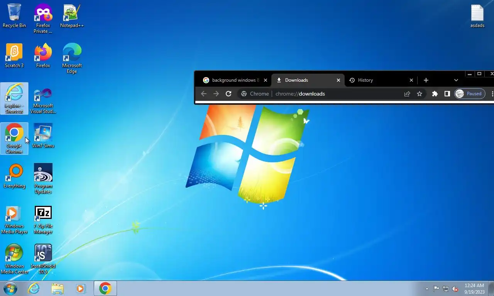Close the History tab
The width and height of the screenshot is (494, 296).
point(411,80)
